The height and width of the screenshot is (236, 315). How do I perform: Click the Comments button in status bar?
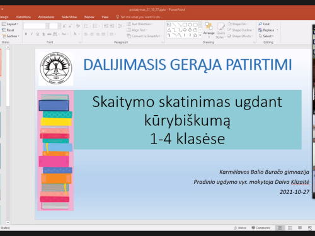[x=261, y=228]
